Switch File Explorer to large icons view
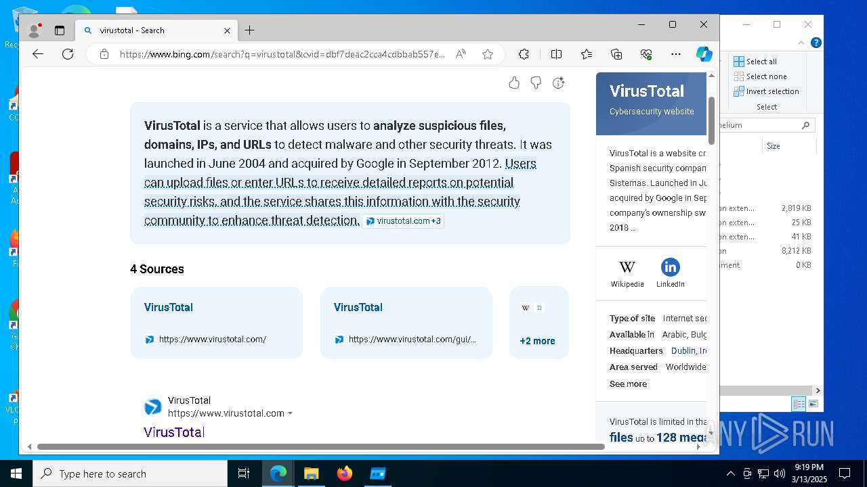 813,404
